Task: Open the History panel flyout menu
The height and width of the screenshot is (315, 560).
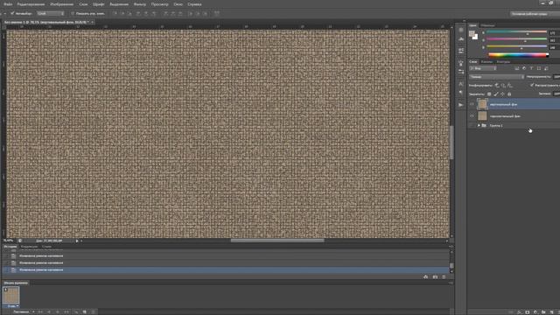Action: click(451, 247)
